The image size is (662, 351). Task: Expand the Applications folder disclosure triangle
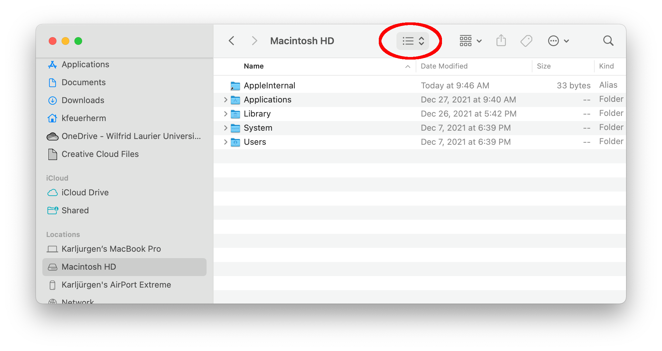(x=225, y=100)
